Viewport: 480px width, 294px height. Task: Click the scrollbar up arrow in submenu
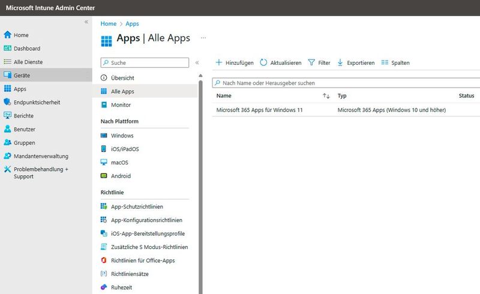[200, 76]
